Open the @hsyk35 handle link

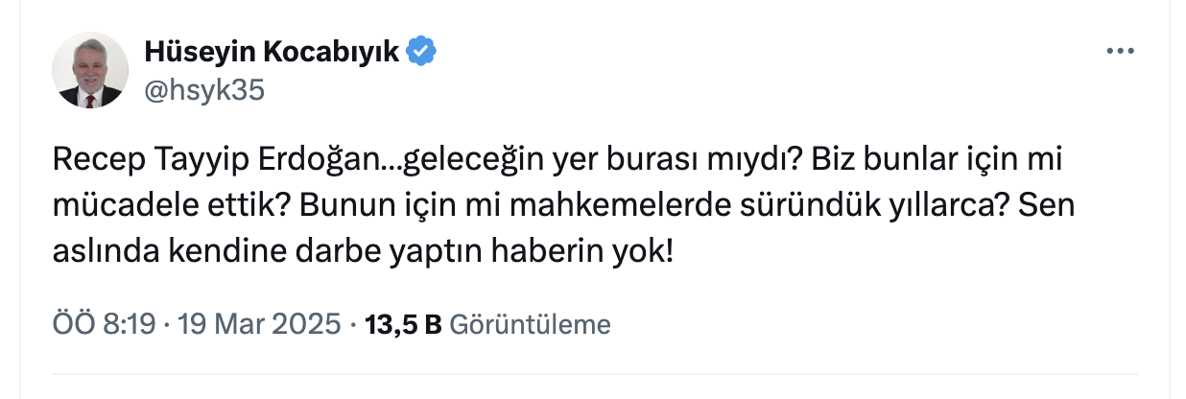(203, 90)
